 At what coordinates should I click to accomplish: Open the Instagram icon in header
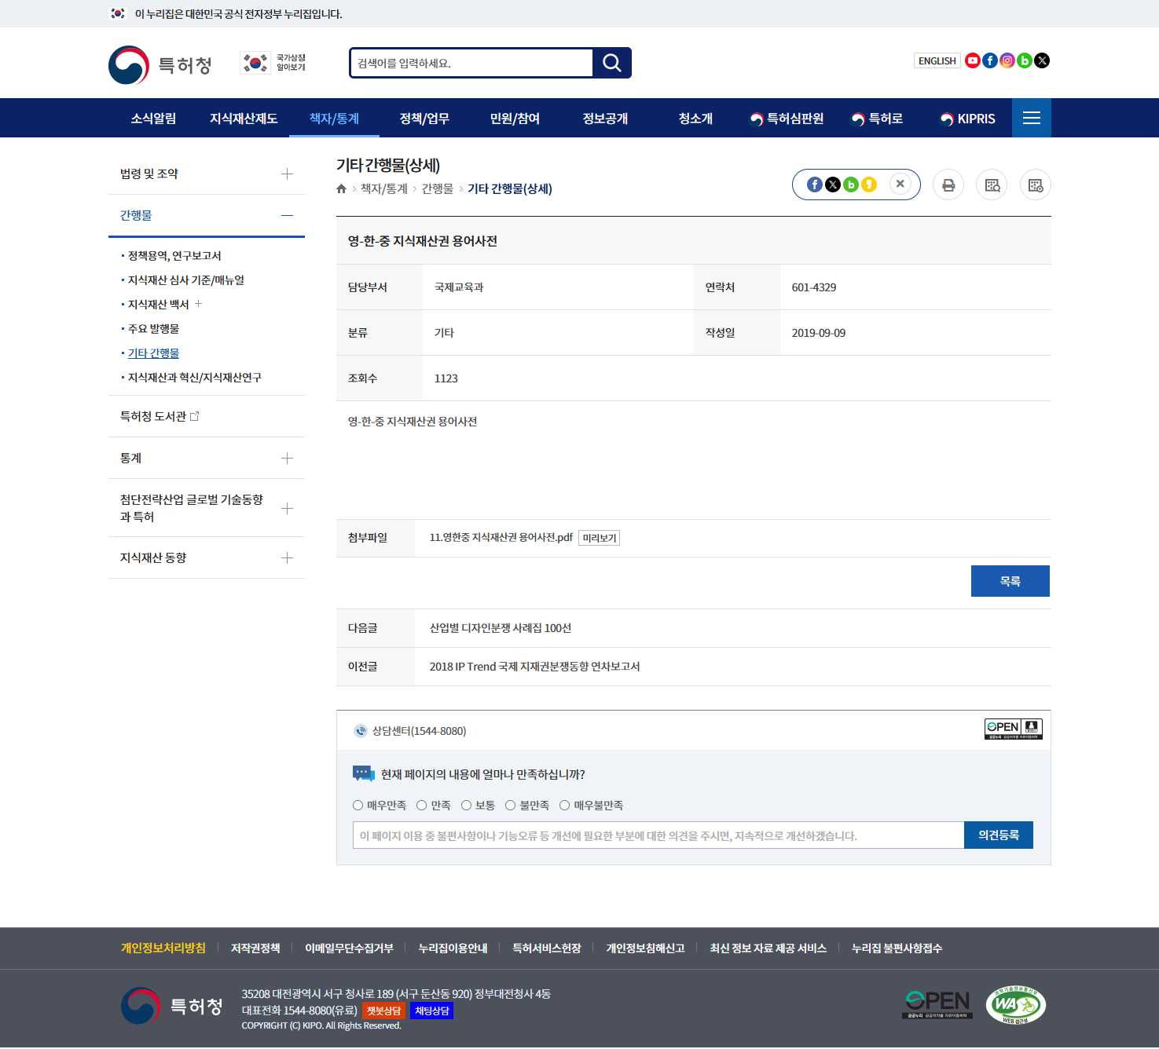click(1007, 60)
